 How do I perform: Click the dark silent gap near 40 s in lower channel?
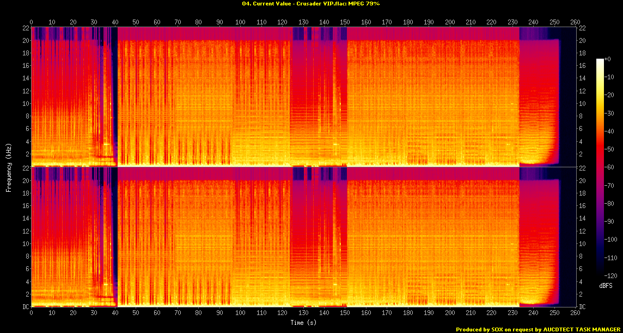(114, 239)
